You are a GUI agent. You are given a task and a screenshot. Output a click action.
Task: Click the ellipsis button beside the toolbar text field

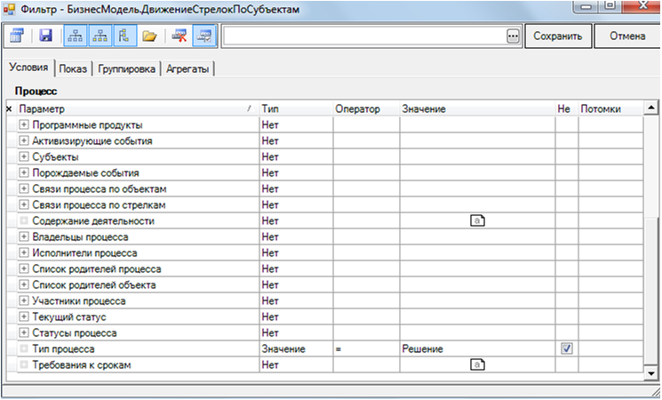point(513,36)
